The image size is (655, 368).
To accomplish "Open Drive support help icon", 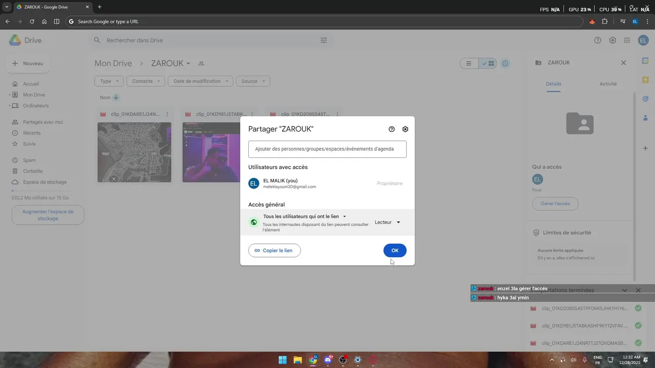I will point(598,40).
